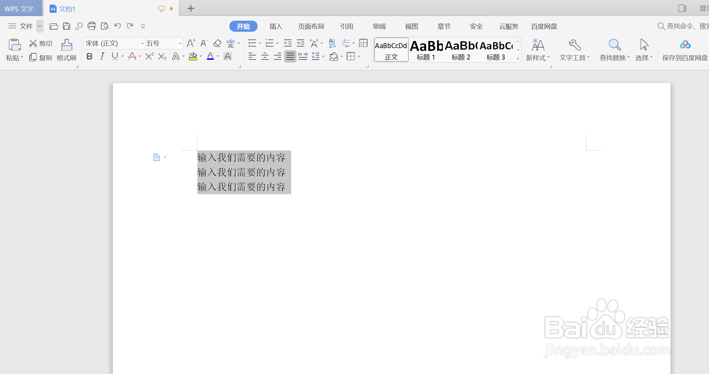Screen dimensions: 709x374
Task: Toggle bold formatting
Action: pyautogui.click(x=90, y=56)
